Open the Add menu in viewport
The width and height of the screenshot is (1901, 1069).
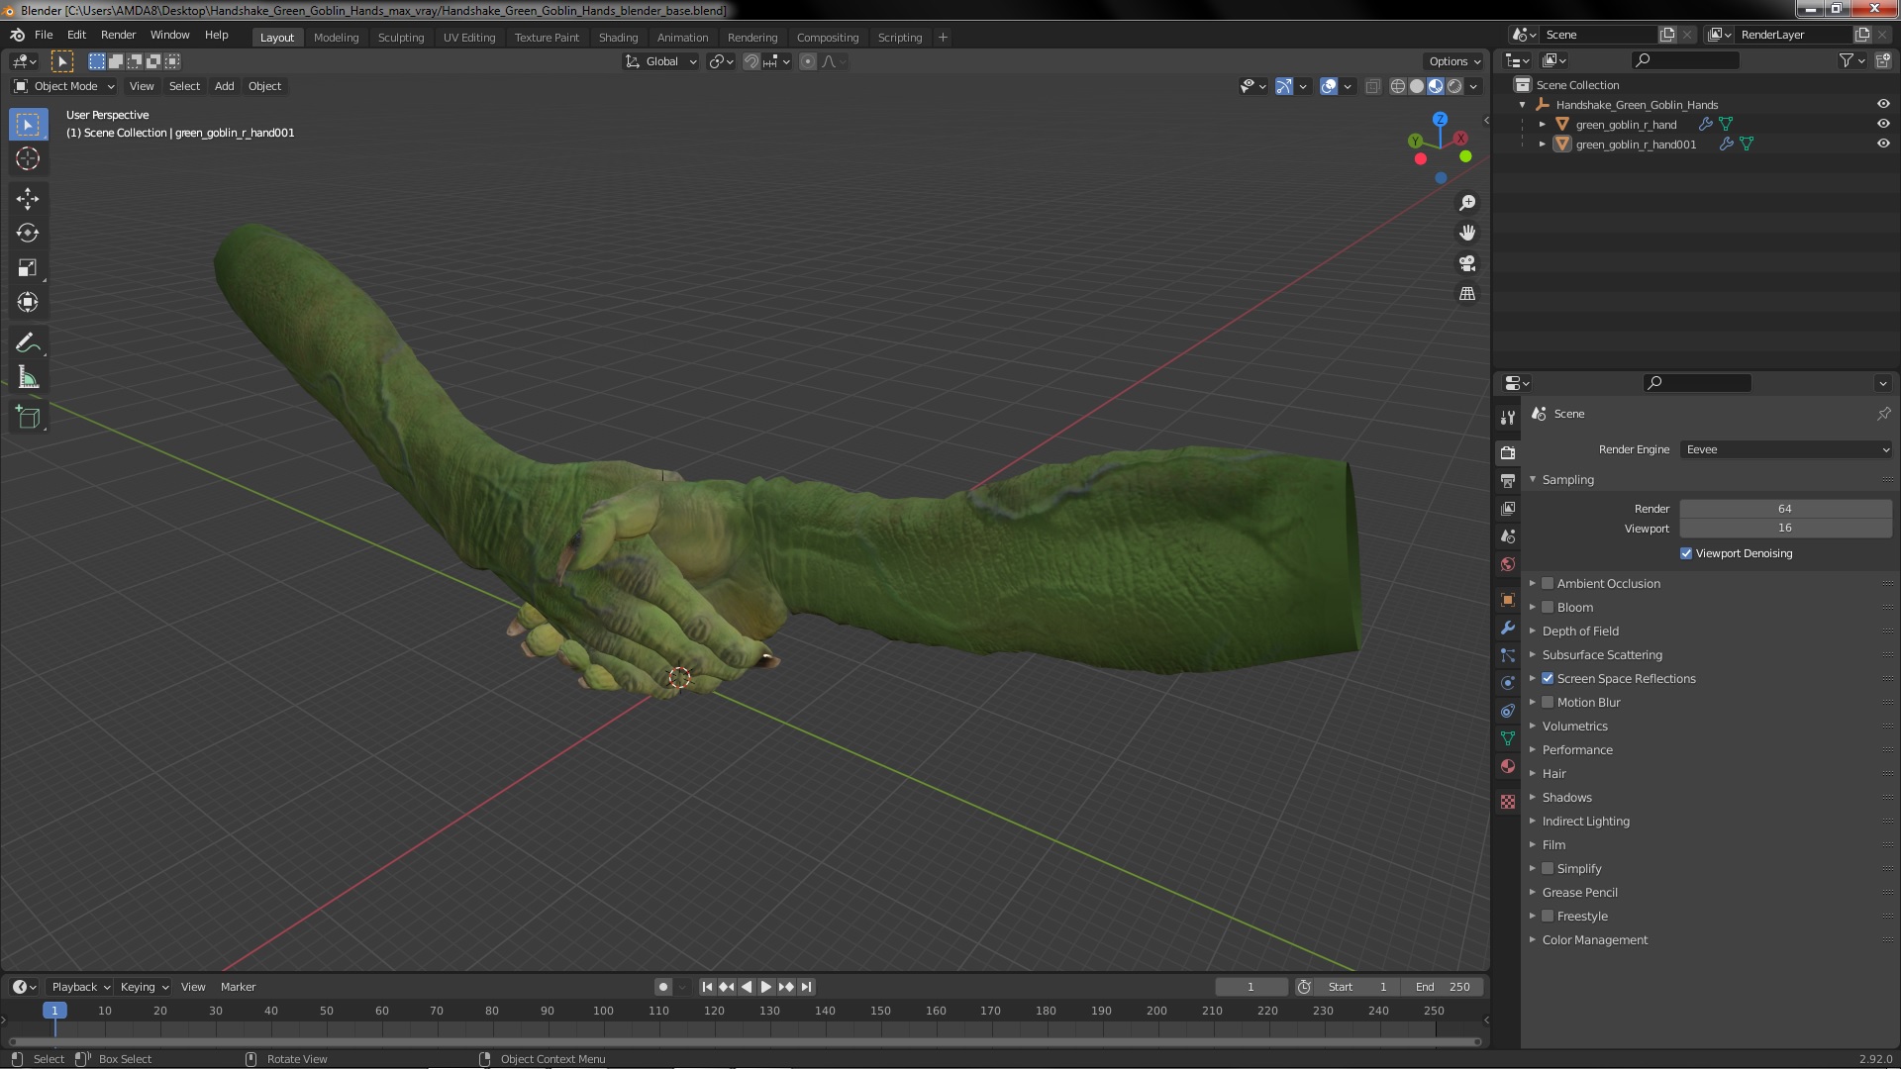[x=225, y=86]
